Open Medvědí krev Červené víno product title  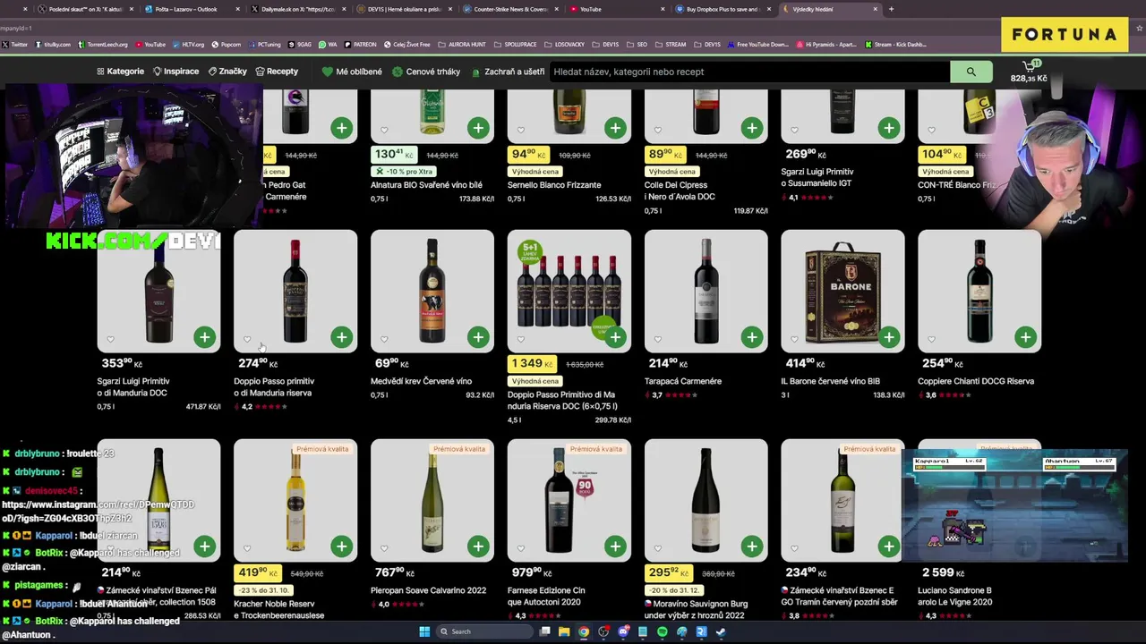421,381
